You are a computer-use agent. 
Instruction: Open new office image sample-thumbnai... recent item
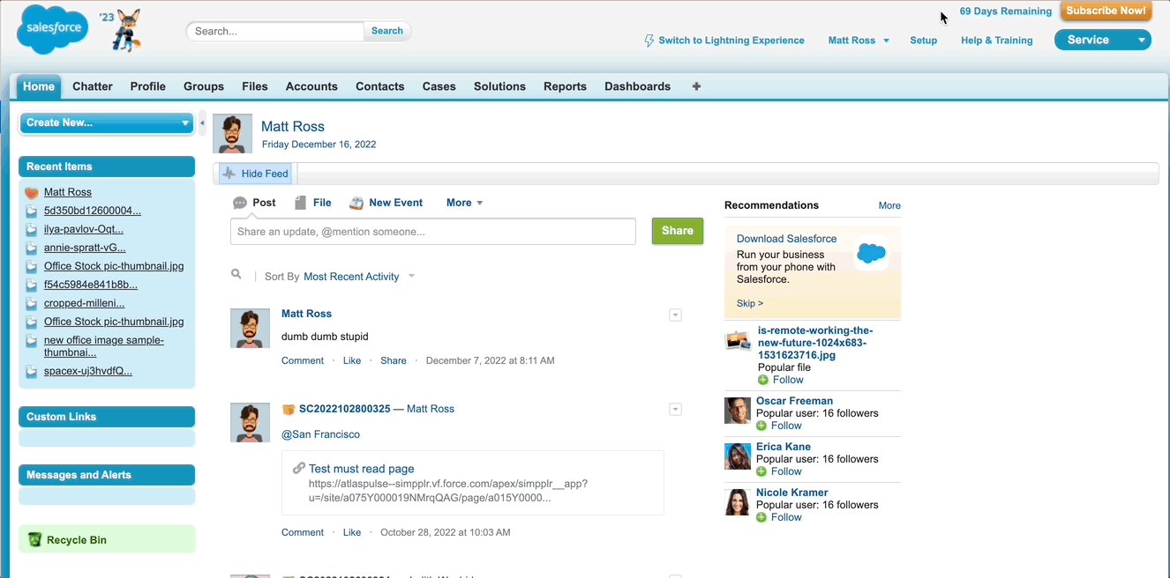pyautogui.click(x=104, y=346)
